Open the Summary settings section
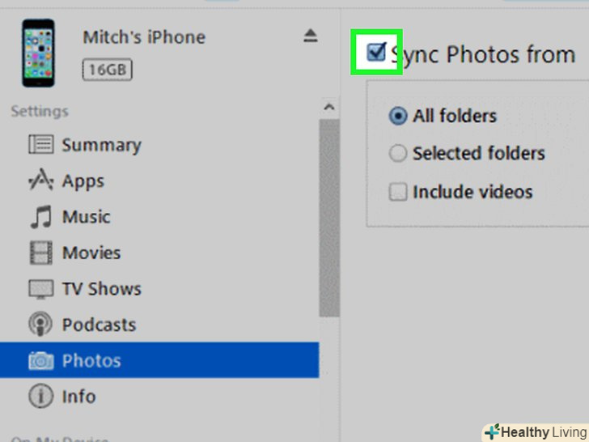Screen dimensions: 589x442 pos(159,145)
